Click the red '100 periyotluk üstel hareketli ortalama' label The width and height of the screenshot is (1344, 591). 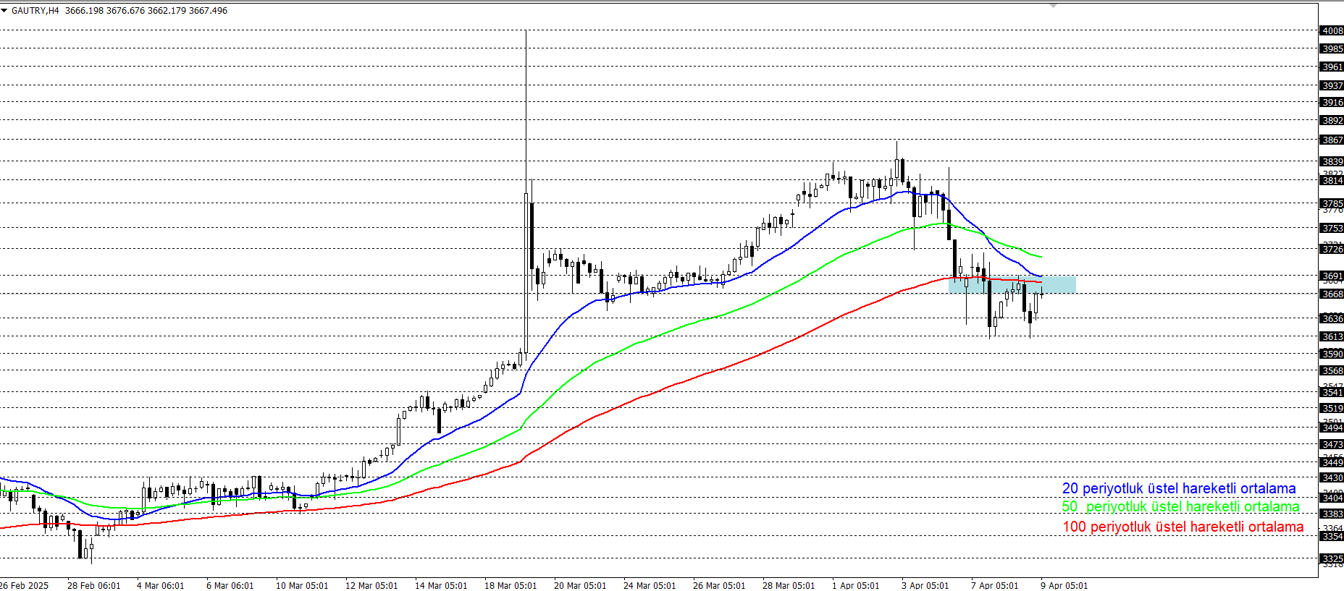[1183, 527]
